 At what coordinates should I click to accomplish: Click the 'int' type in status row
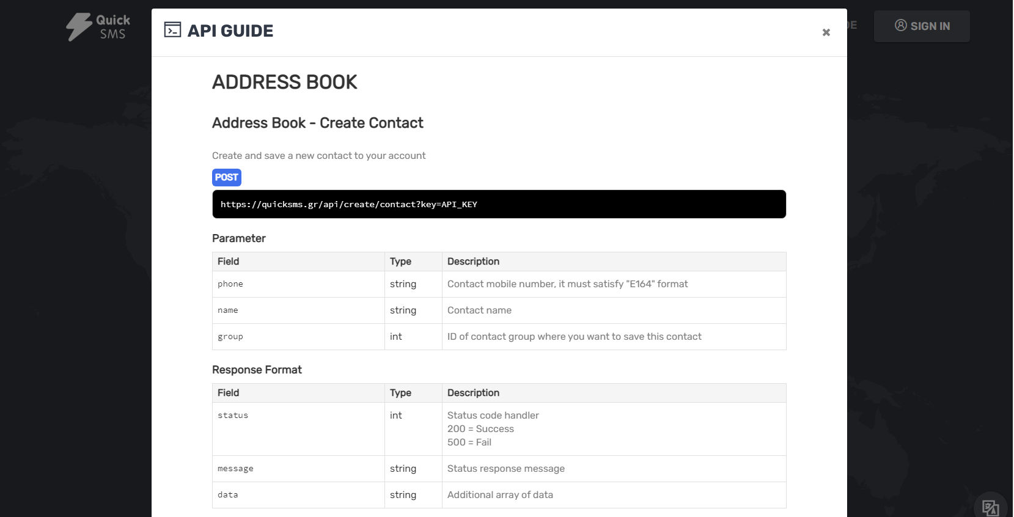tap(396, 416)
